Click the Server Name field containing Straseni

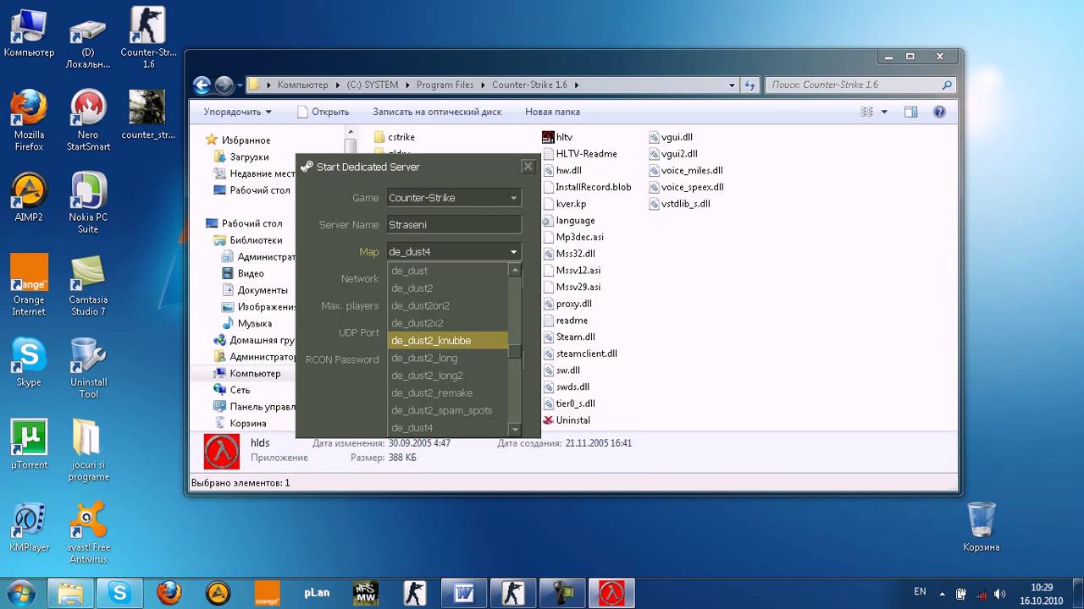coord(454,225)
